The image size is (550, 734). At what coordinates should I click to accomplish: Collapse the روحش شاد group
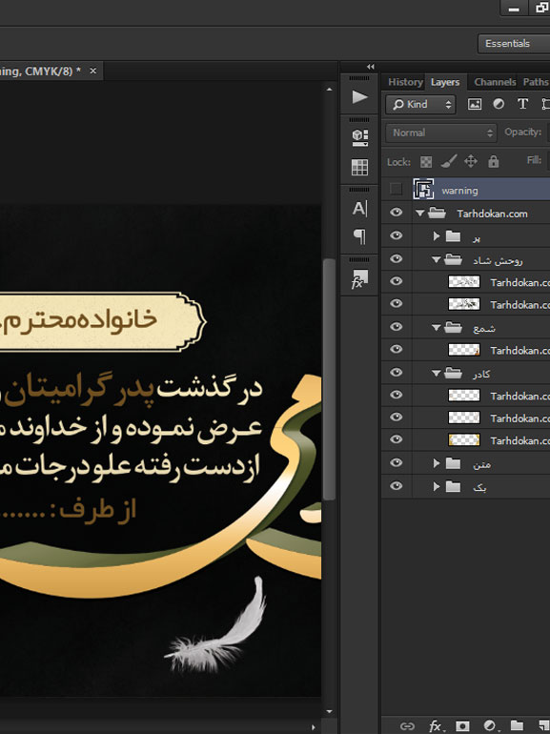[437, 259]
